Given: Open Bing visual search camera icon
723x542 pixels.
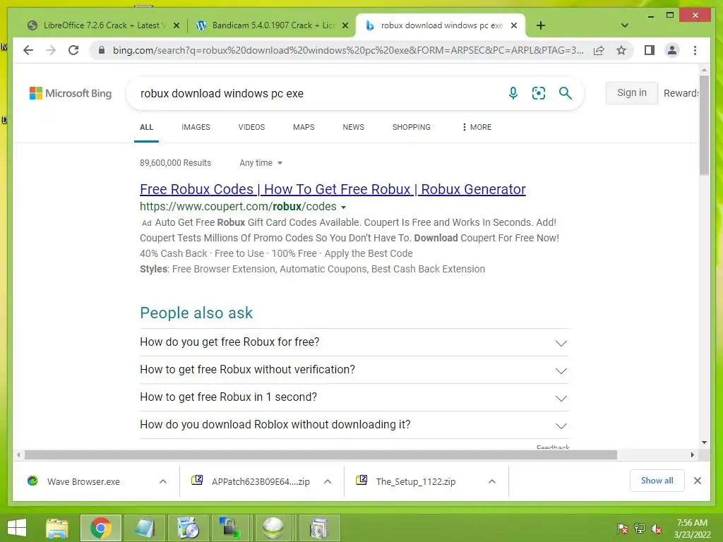Looking at the screenshot, I should [539, 93].
